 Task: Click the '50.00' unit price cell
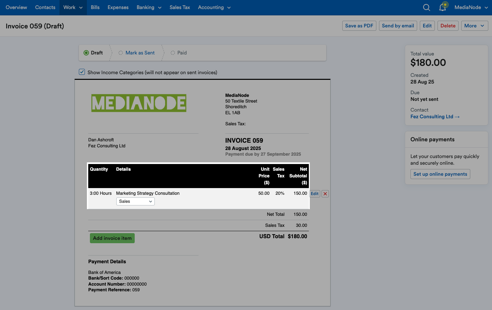(264, 193)
